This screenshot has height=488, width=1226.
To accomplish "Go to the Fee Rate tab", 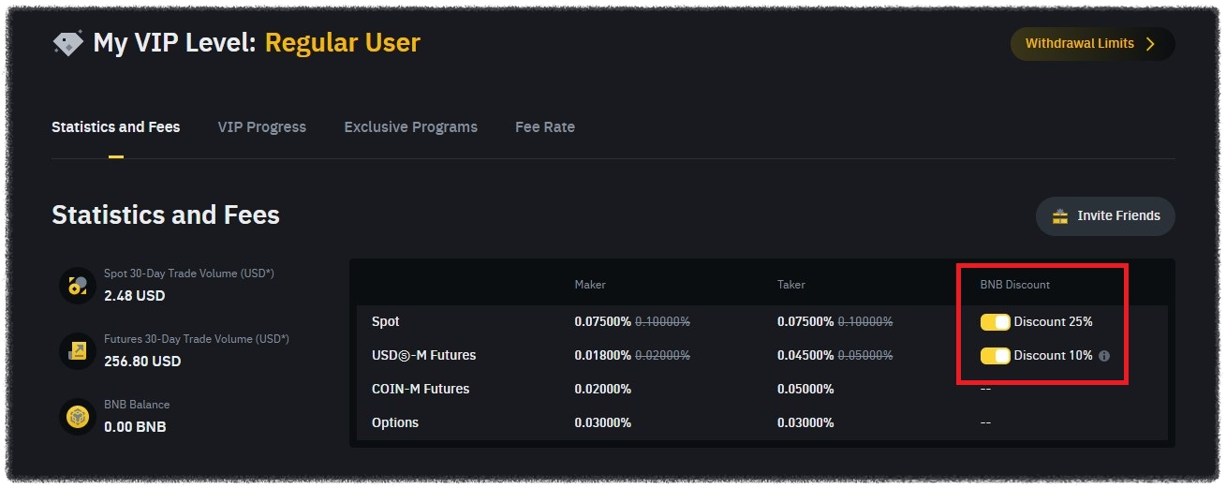I will pos(545,126).
